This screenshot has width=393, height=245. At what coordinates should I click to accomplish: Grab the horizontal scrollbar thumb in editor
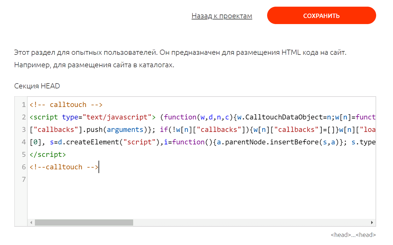point(84,223)
